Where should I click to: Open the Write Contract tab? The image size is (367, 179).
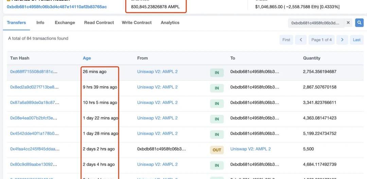(x=137, y=23)
